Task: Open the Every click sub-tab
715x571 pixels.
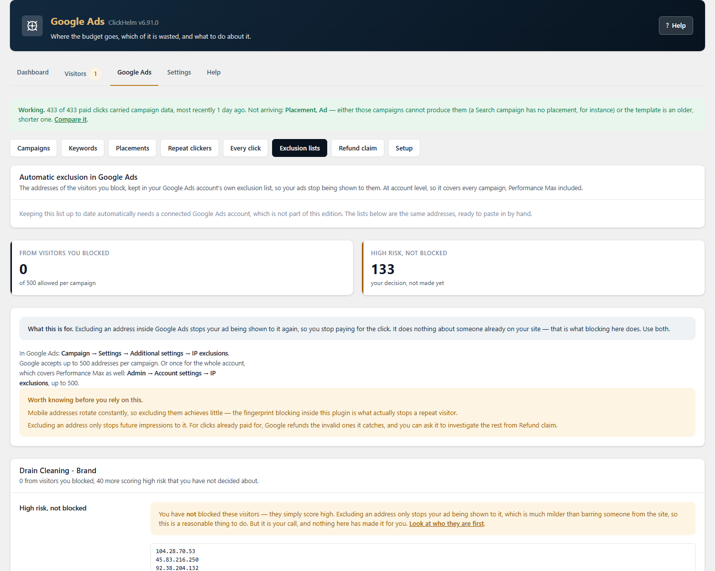Action: (245, 148)
